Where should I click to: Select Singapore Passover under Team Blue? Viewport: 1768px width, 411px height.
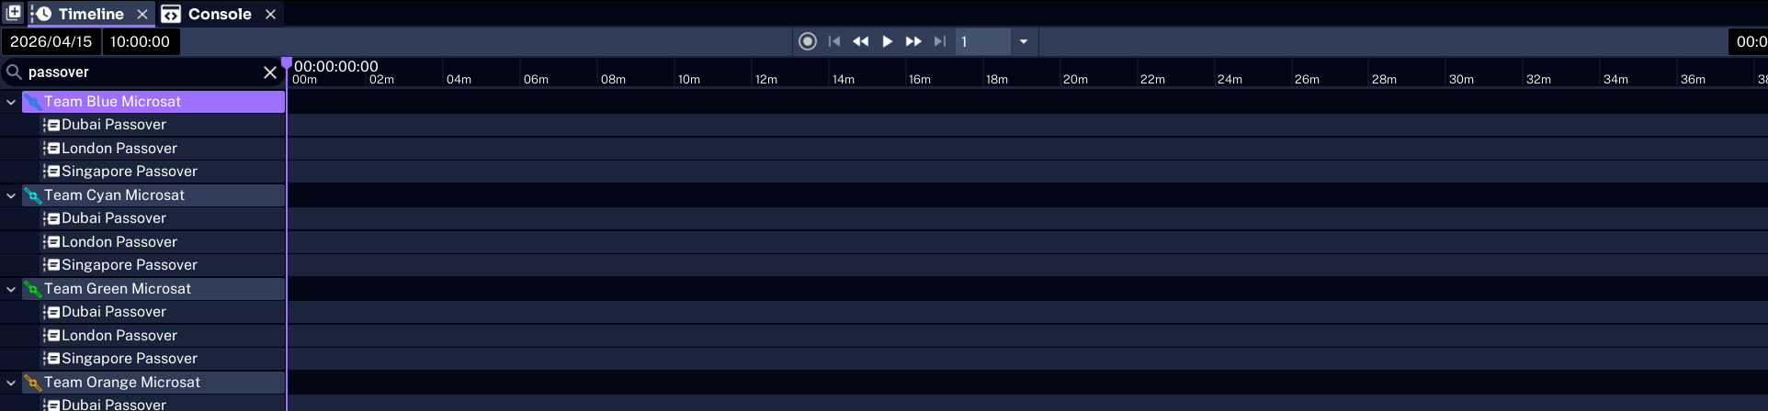click(163, 172)
